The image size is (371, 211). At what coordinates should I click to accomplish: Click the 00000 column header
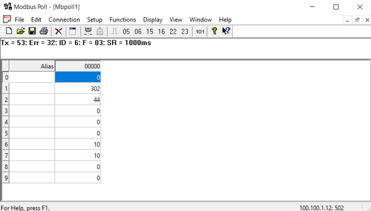coord(78,66)
